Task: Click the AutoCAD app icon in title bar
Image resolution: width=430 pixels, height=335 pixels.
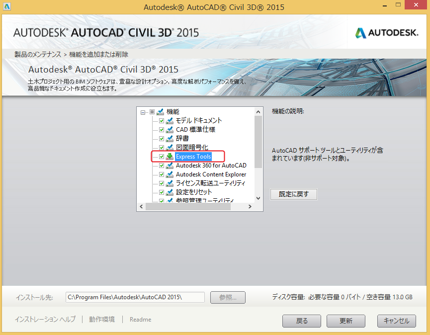Action: click(x=7, y=6)
